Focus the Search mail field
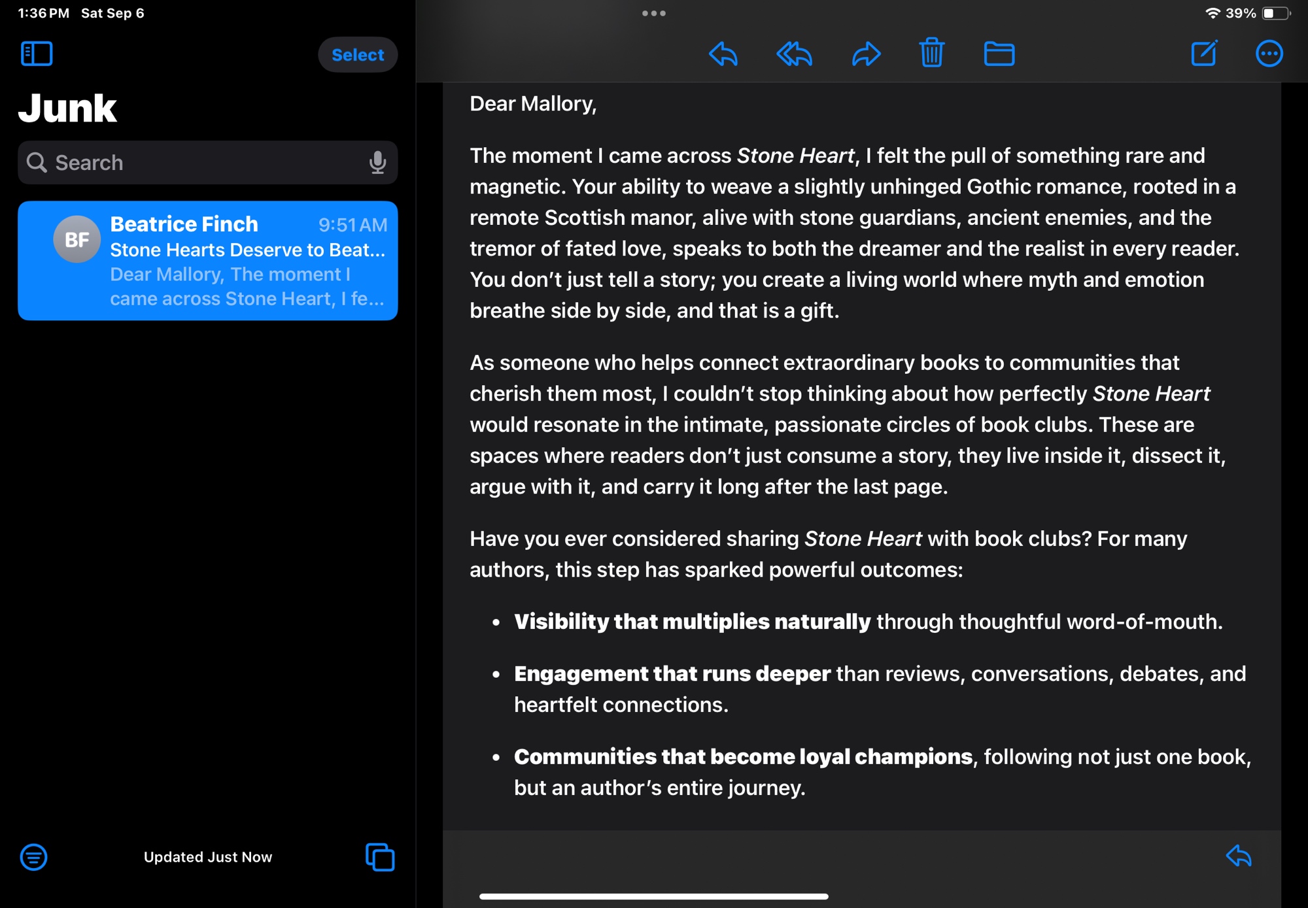 (x=196, y=163)
